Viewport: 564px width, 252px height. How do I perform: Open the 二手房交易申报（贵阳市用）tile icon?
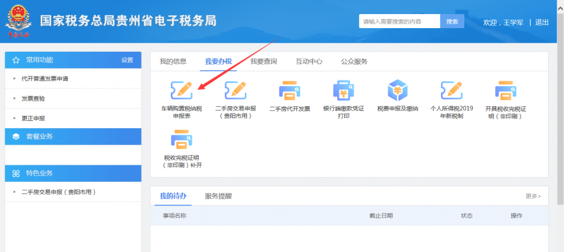coord(236,90)
